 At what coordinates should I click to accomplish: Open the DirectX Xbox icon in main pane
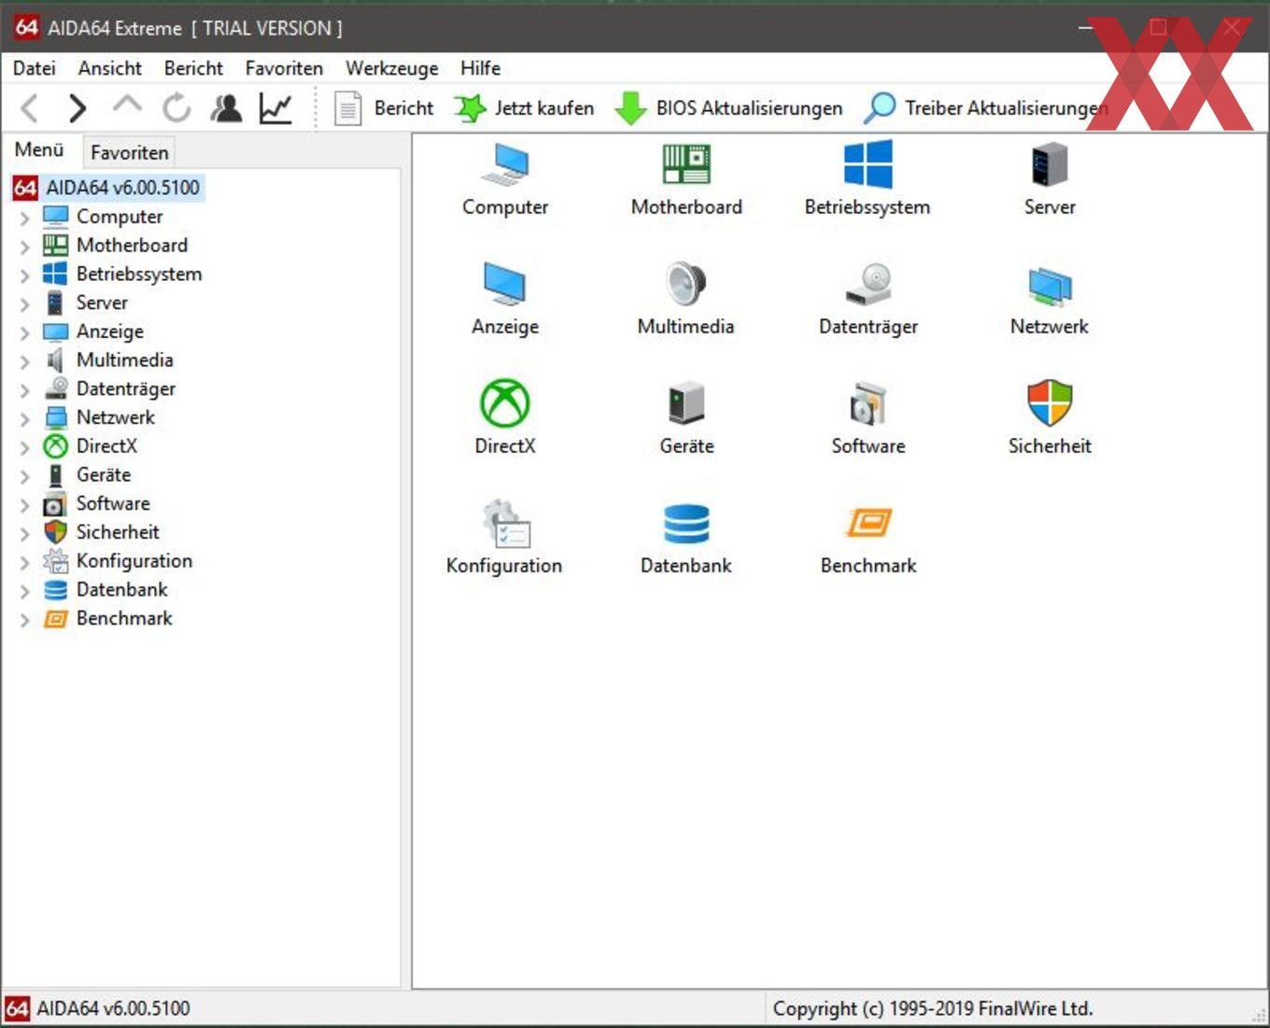pyautogui.click(x=505, y=403)
